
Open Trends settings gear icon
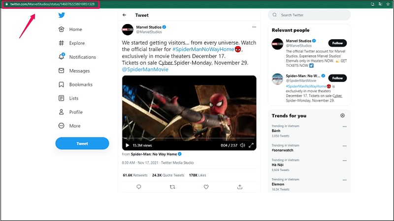[343, 115]
